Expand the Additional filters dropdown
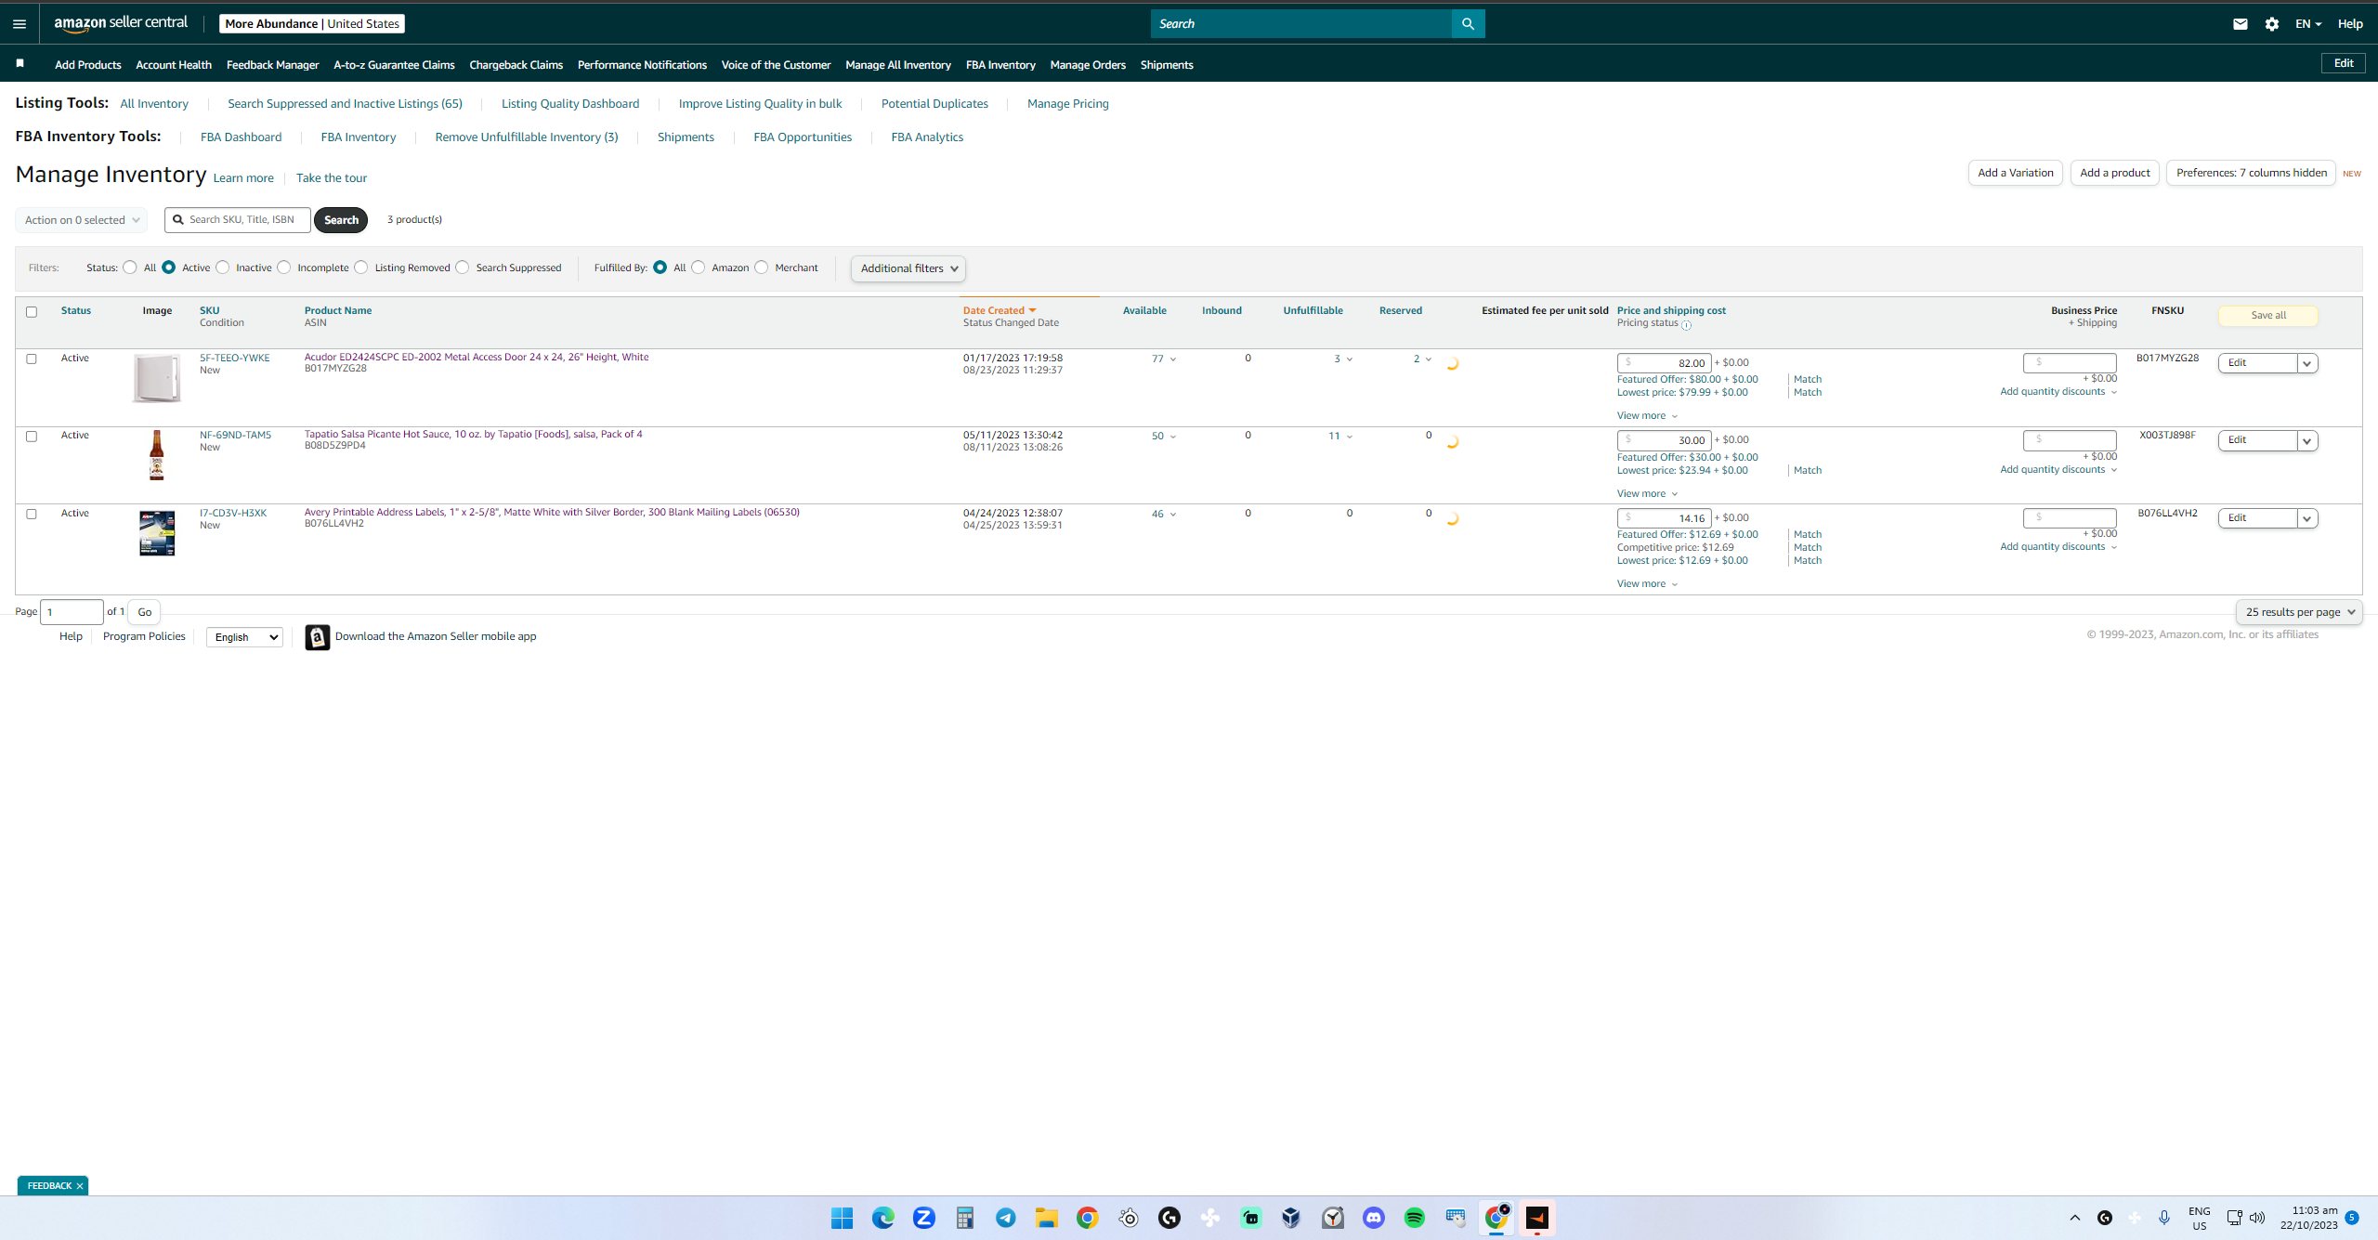The height and width of the screenshot is (1240, 2378). click(908, 268)
